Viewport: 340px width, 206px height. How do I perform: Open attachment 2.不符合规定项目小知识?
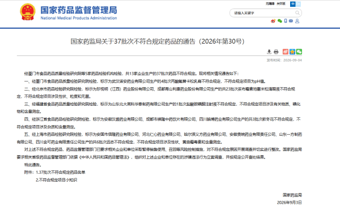[x=56, y=180]
